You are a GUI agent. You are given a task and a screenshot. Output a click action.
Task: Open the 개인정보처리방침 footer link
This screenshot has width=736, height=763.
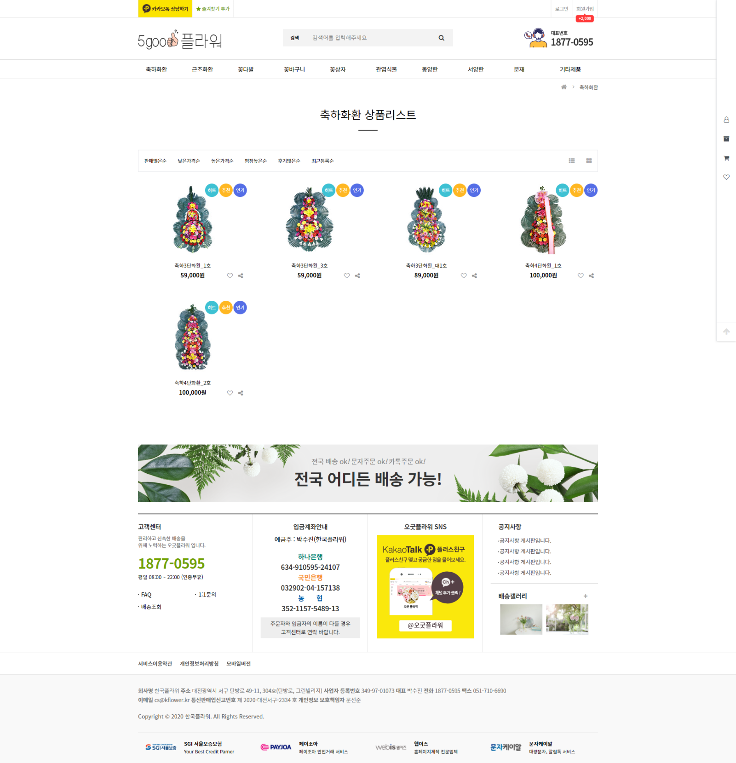coord(199,664)
